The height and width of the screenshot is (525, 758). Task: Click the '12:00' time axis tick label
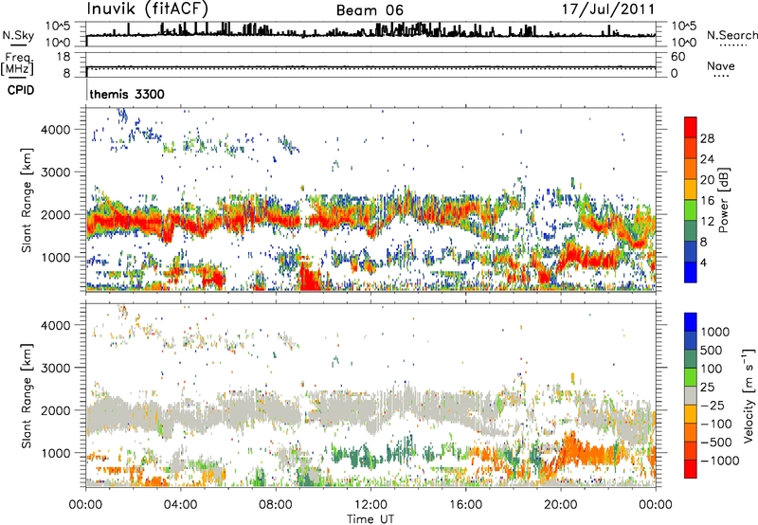(370, 505)
